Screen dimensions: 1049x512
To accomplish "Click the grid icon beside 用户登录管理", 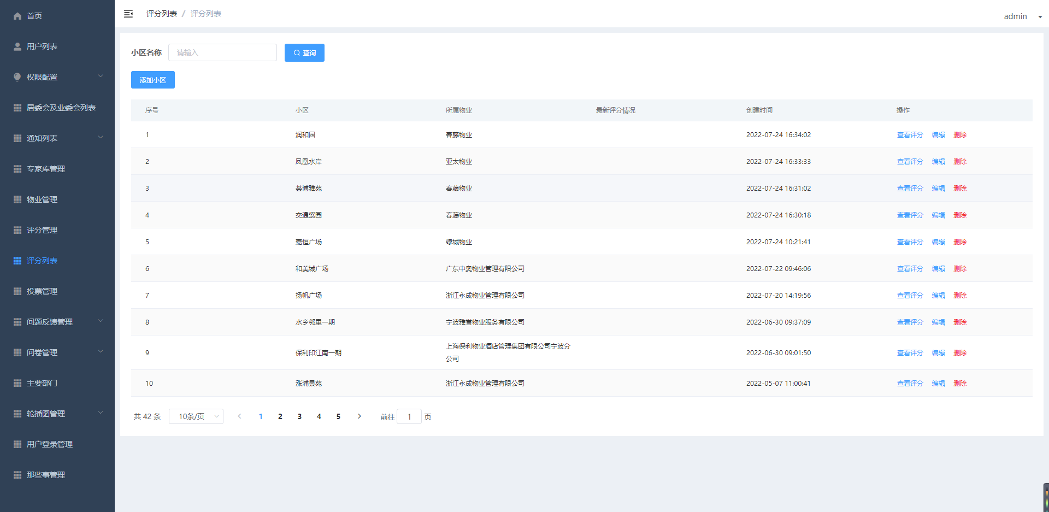I will 17,444.
